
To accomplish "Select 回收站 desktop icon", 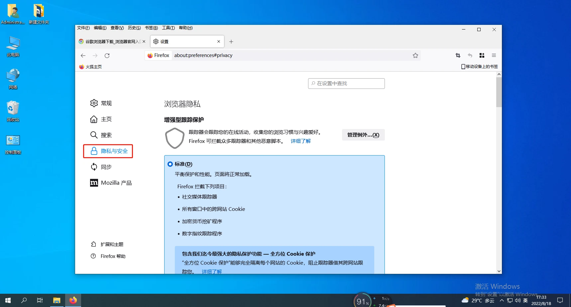I will pyautogui.click(x=13, y=111).
